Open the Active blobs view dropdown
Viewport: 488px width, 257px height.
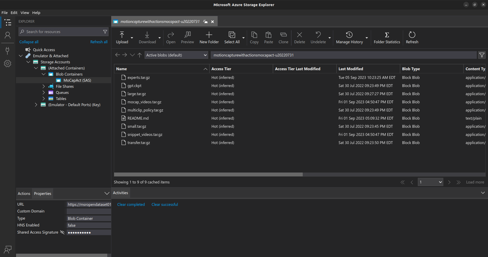(x=176, y=55)
